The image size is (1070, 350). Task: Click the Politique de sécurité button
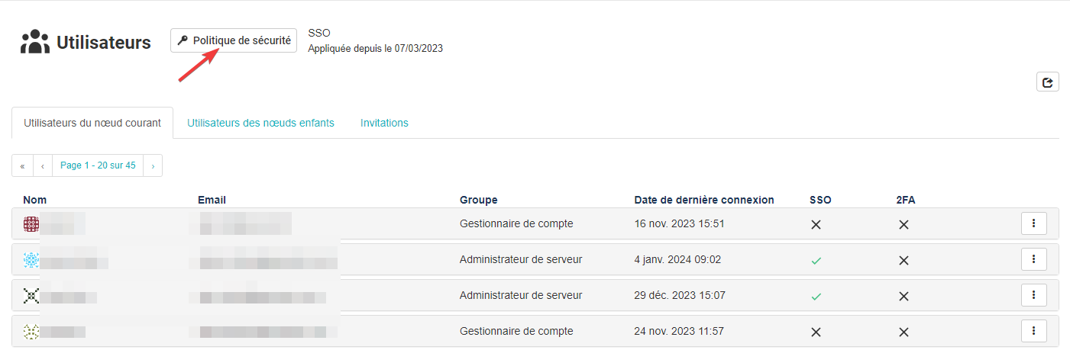point(234,40)
